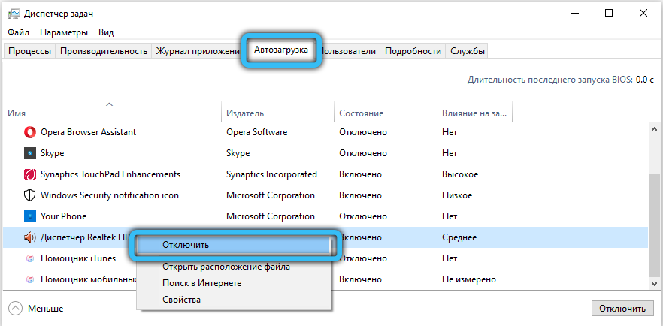Collapse view with Меньше arrow button
This screenshot has width=663, height=326.
(15, 309)
